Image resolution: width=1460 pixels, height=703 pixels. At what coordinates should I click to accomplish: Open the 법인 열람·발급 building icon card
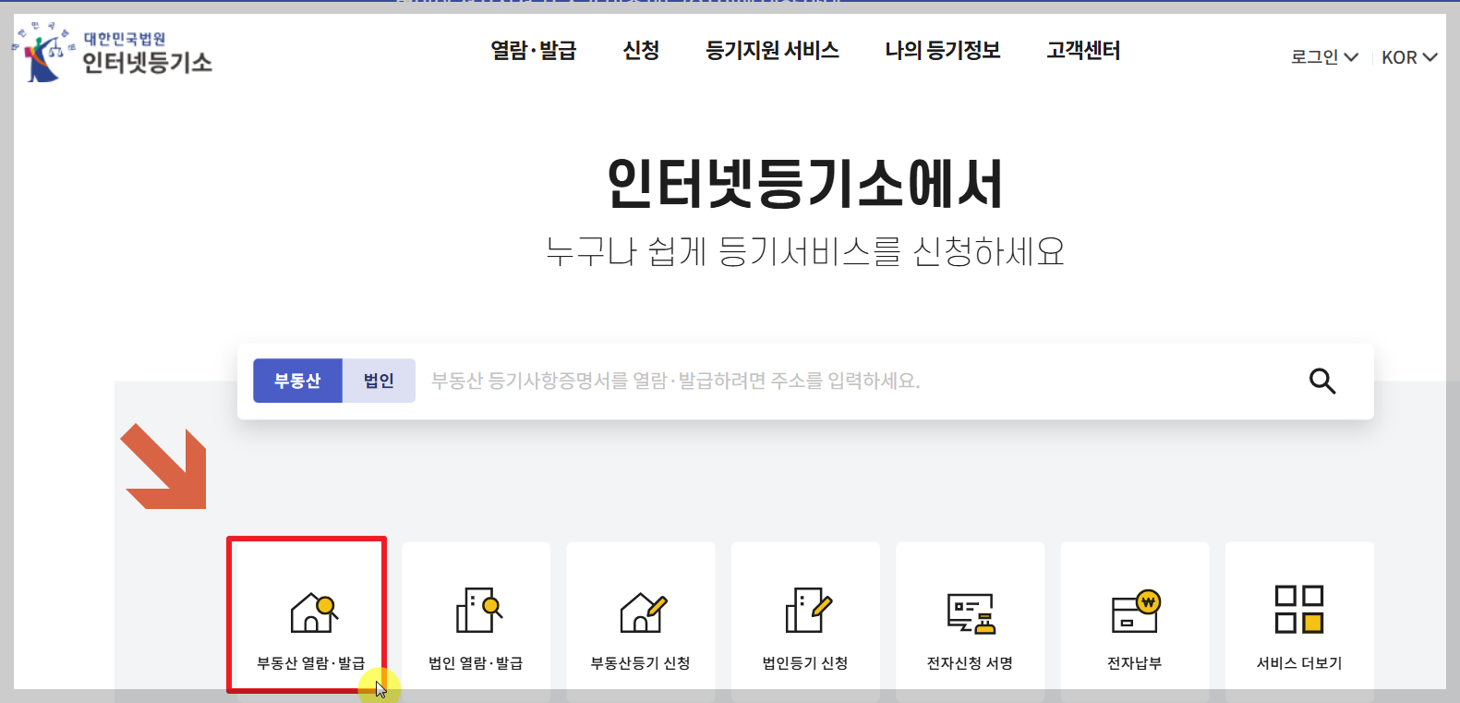[477, 622]
